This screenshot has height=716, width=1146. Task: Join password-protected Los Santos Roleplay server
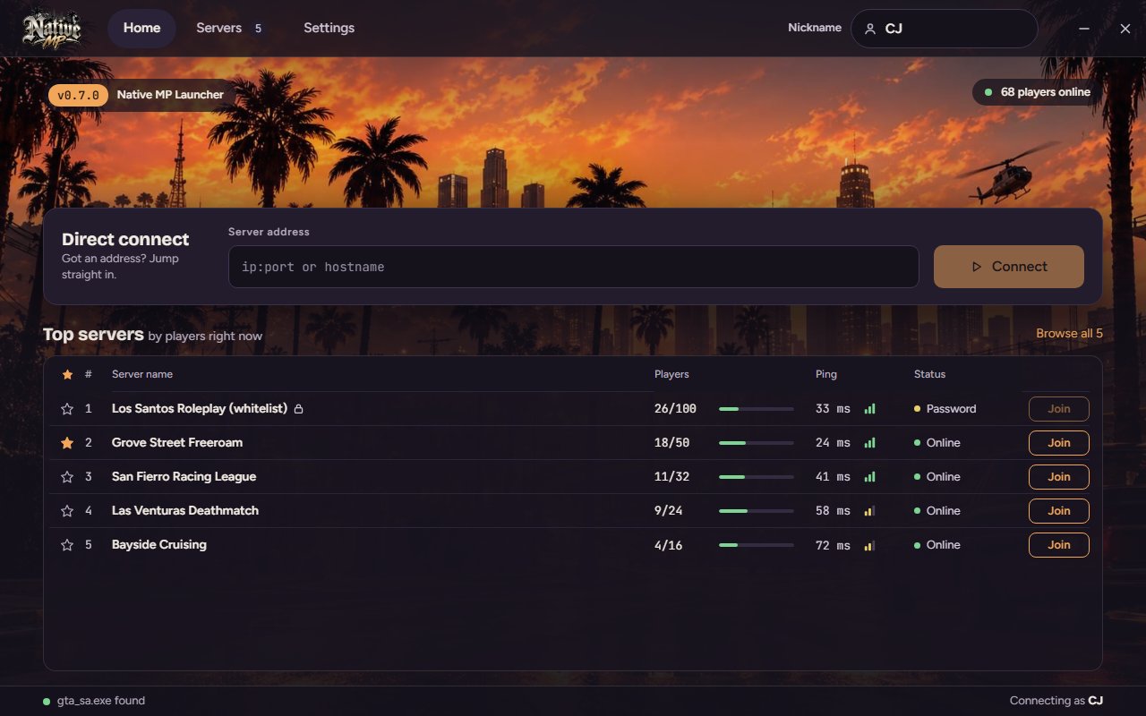1059,409
